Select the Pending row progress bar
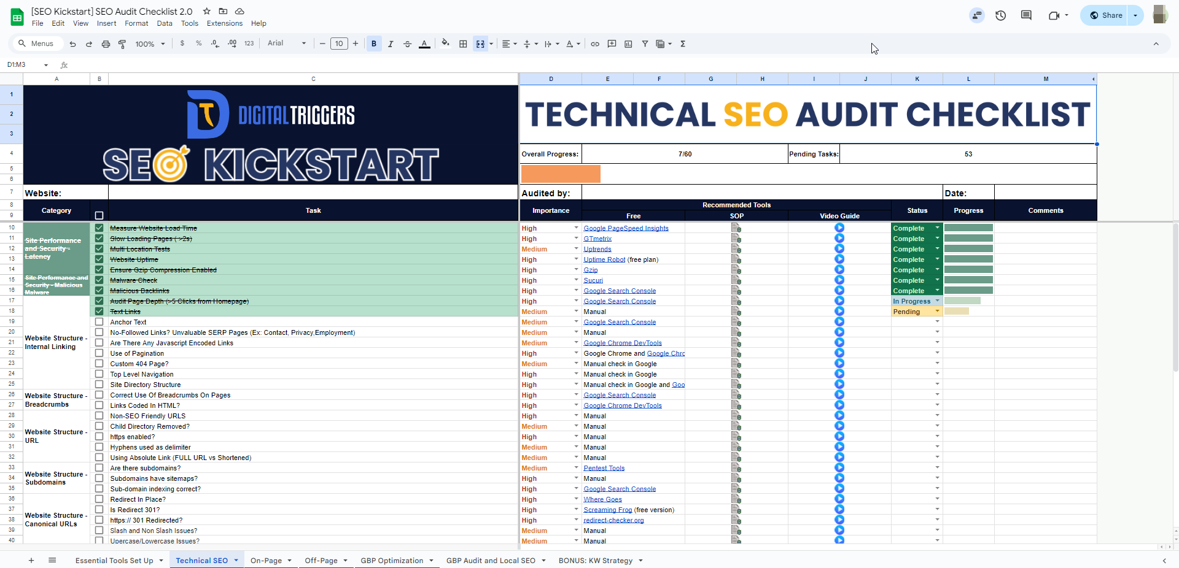 tap(956, 311)
